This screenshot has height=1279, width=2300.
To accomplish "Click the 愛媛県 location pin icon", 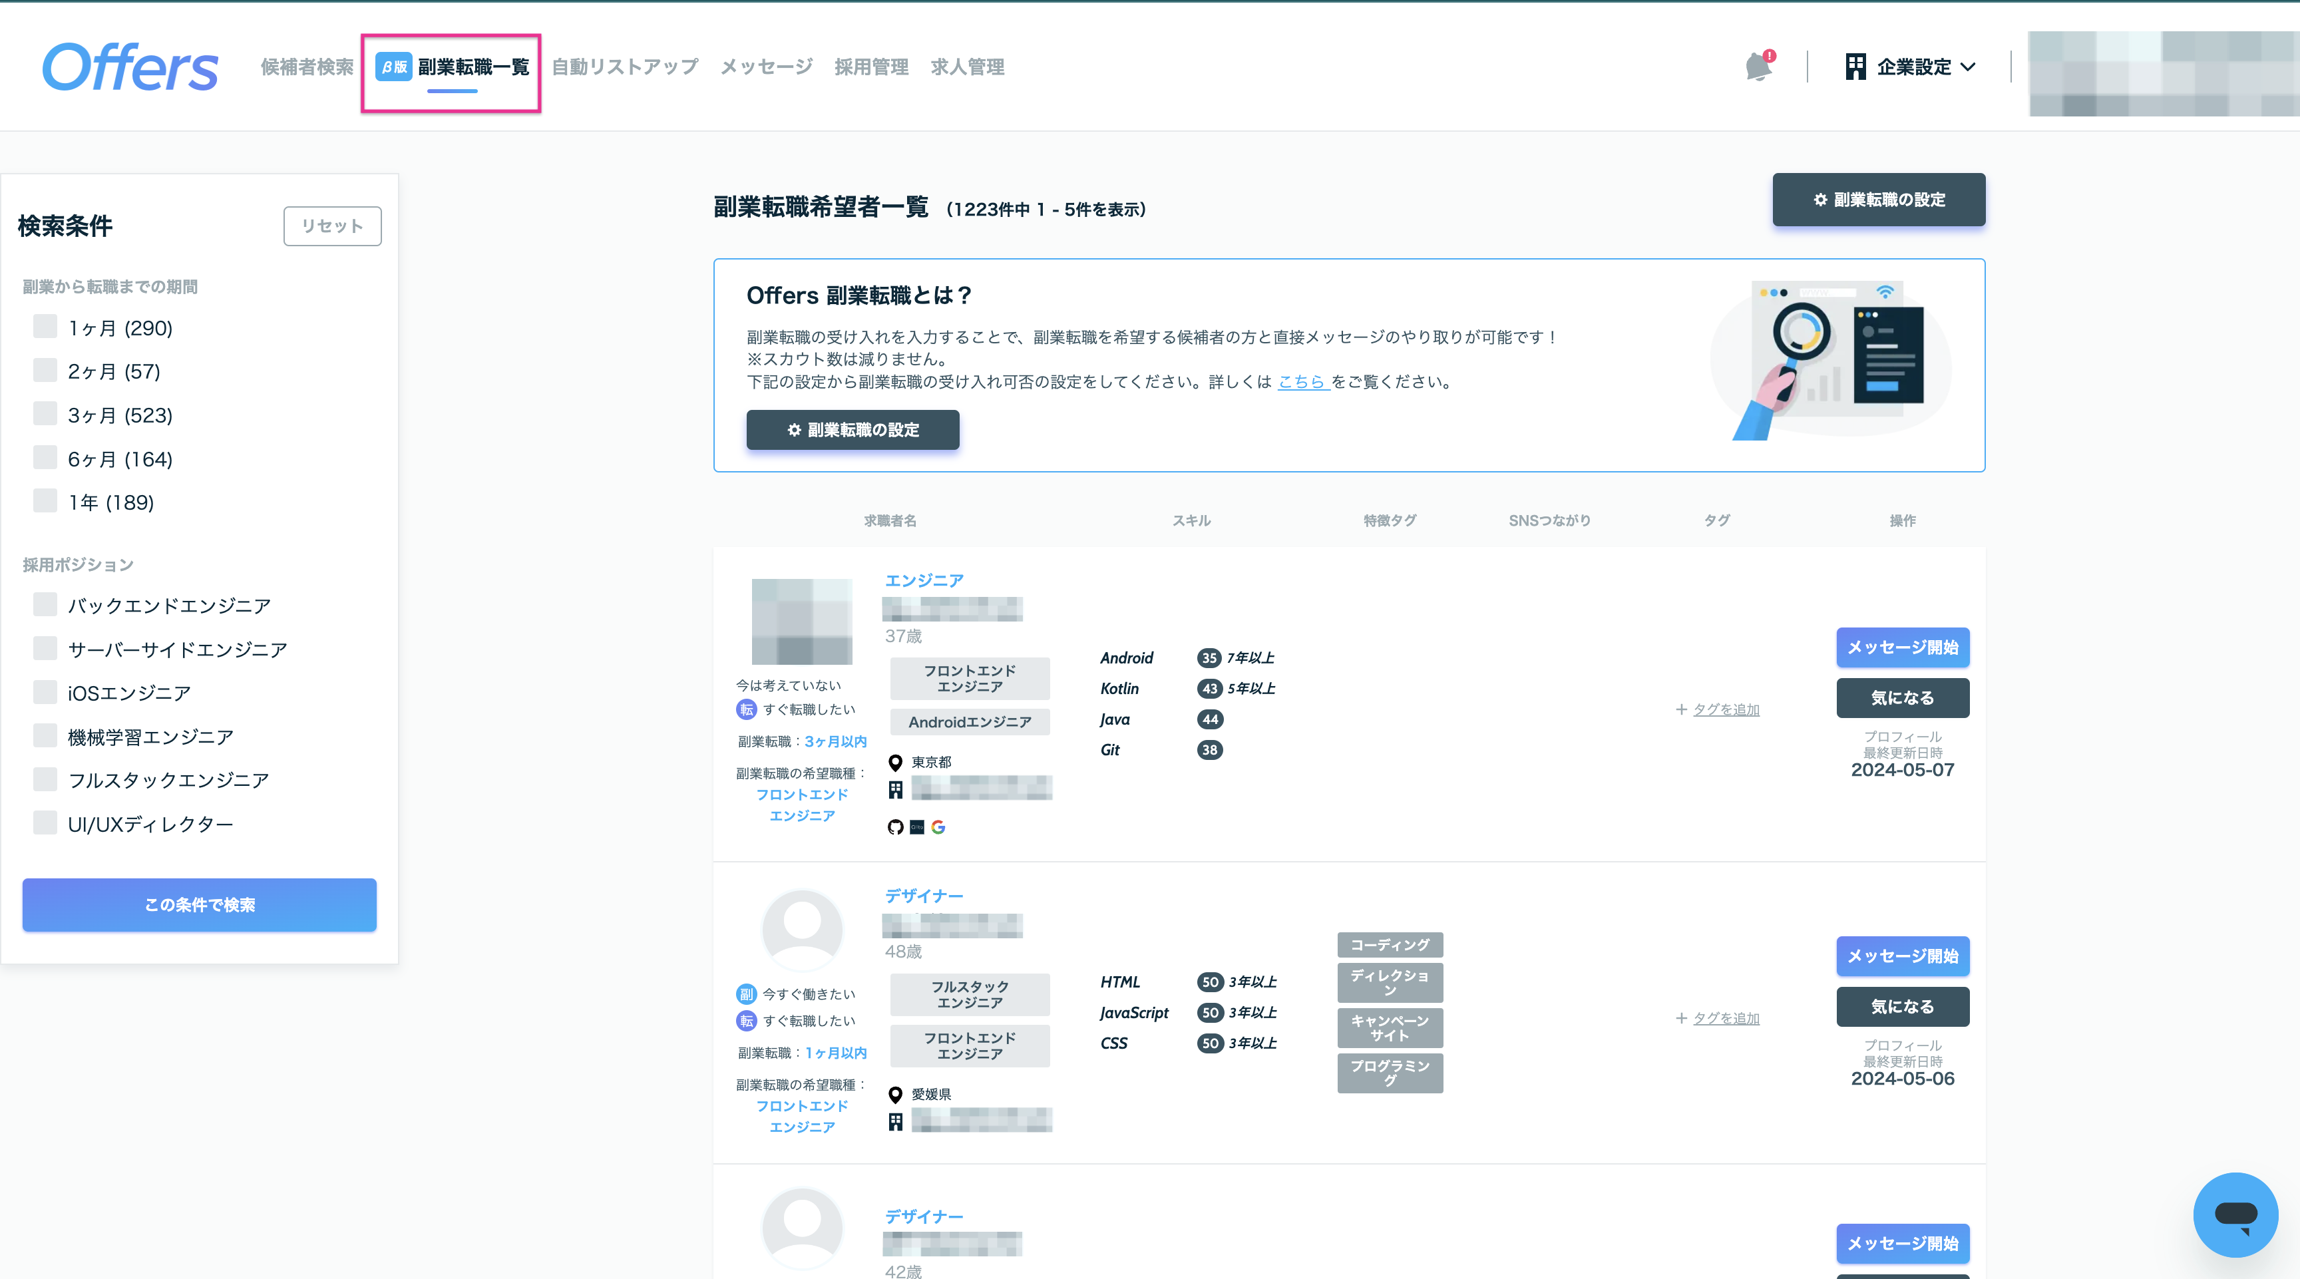I will pyautogui.click(x=894, y=1094).
